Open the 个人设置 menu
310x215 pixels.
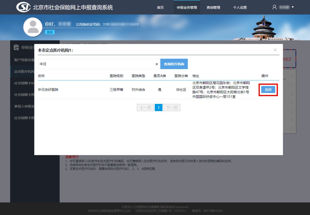coord(240,7)
